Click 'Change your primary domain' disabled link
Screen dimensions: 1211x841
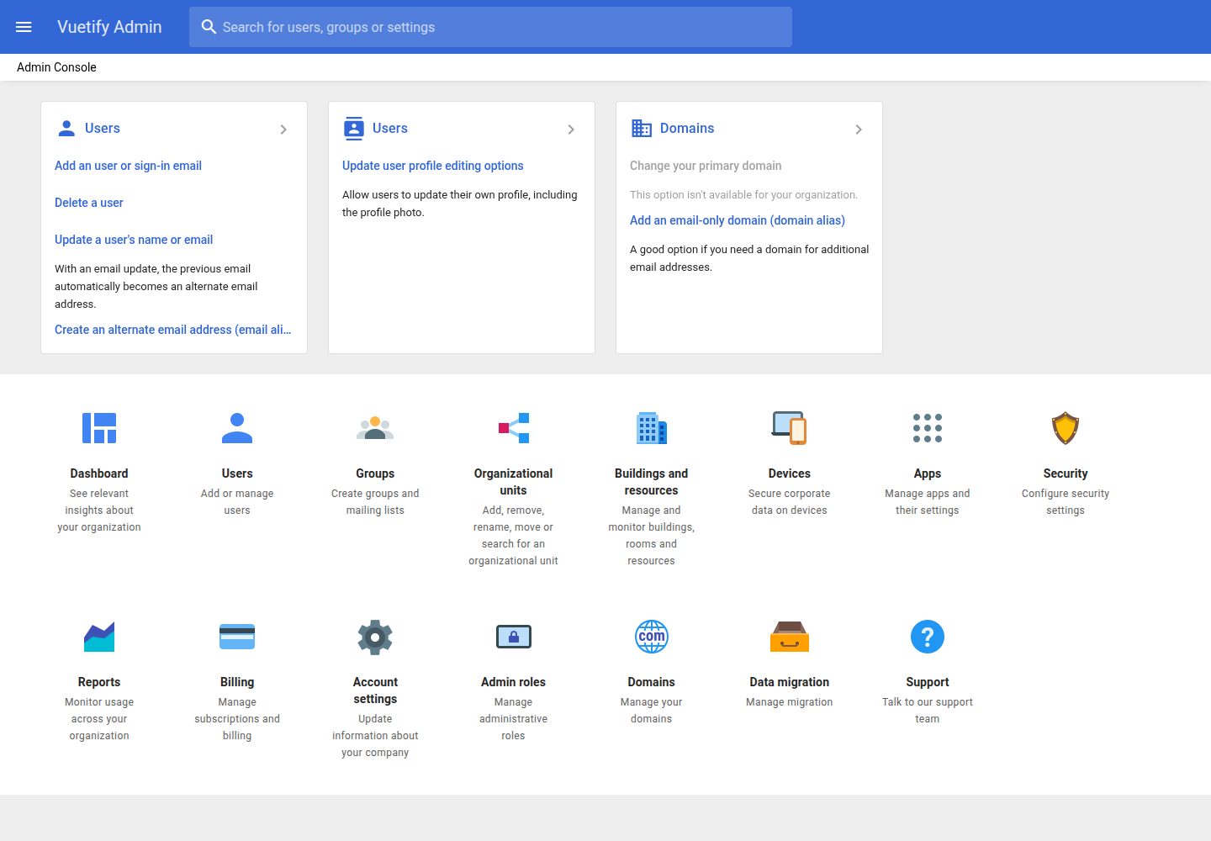pyautogui.click(x=706, y=166)
